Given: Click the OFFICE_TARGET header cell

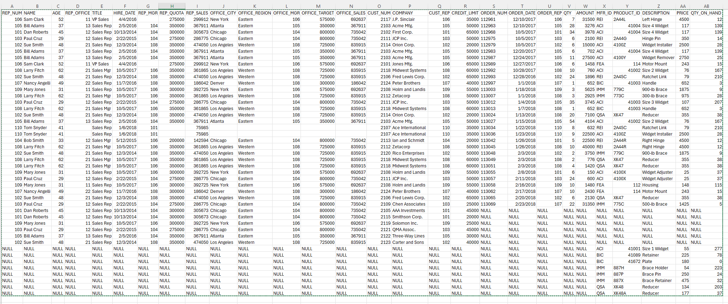Looking at the screenshot, I should pyautogui.click(x=318, y=13).
